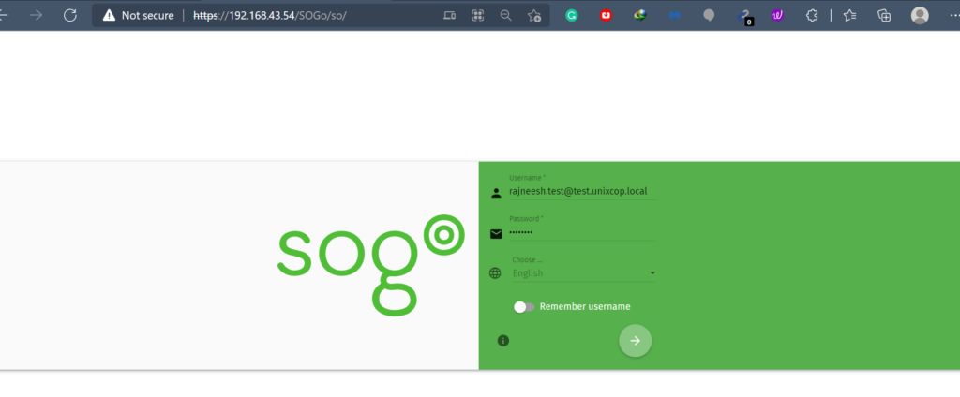This screenshot has height=397, width=960.
Task: Click the Password input field
Action: [582, 232]
